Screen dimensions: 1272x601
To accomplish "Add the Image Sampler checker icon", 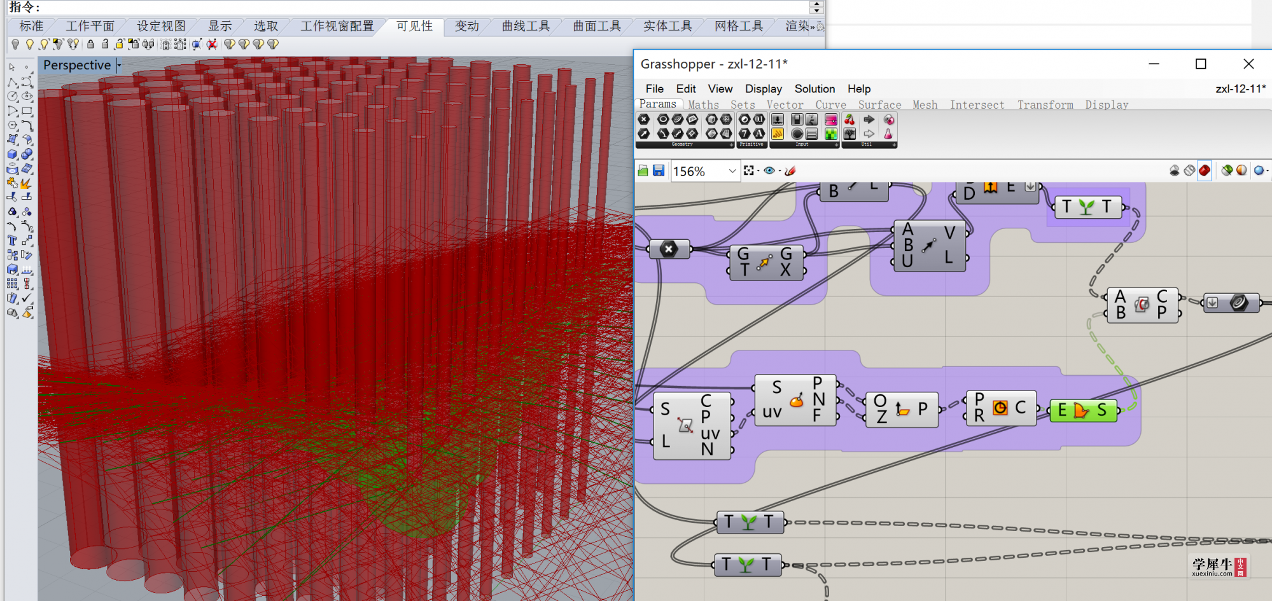I will (x=831, y=134).
